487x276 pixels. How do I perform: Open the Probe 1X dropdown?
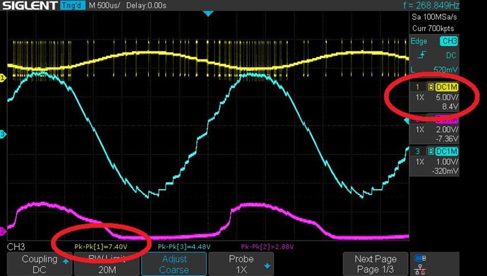(x=241, y=264)
